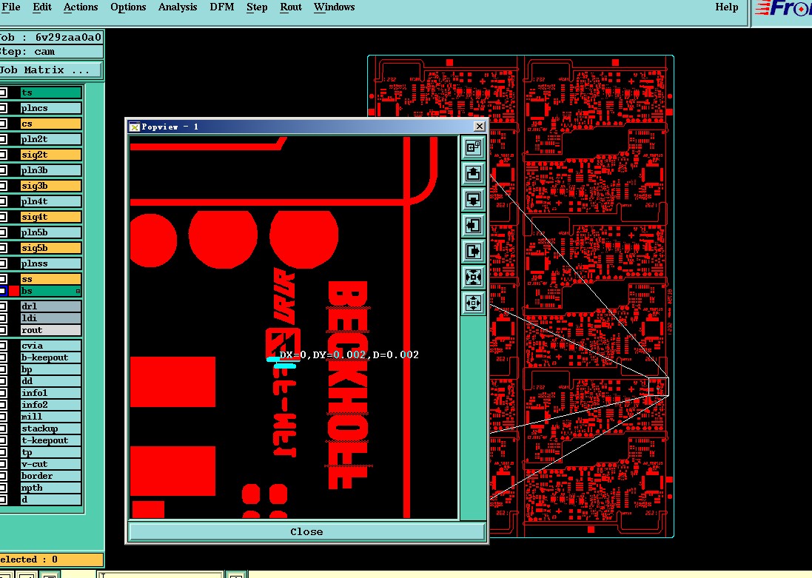Click the Selected : 0 status field

coord(51,559)
